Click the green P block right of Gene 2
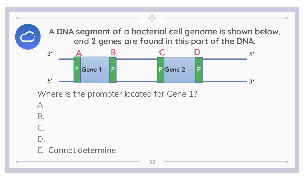The image size is (304, 180). point(199,70)
